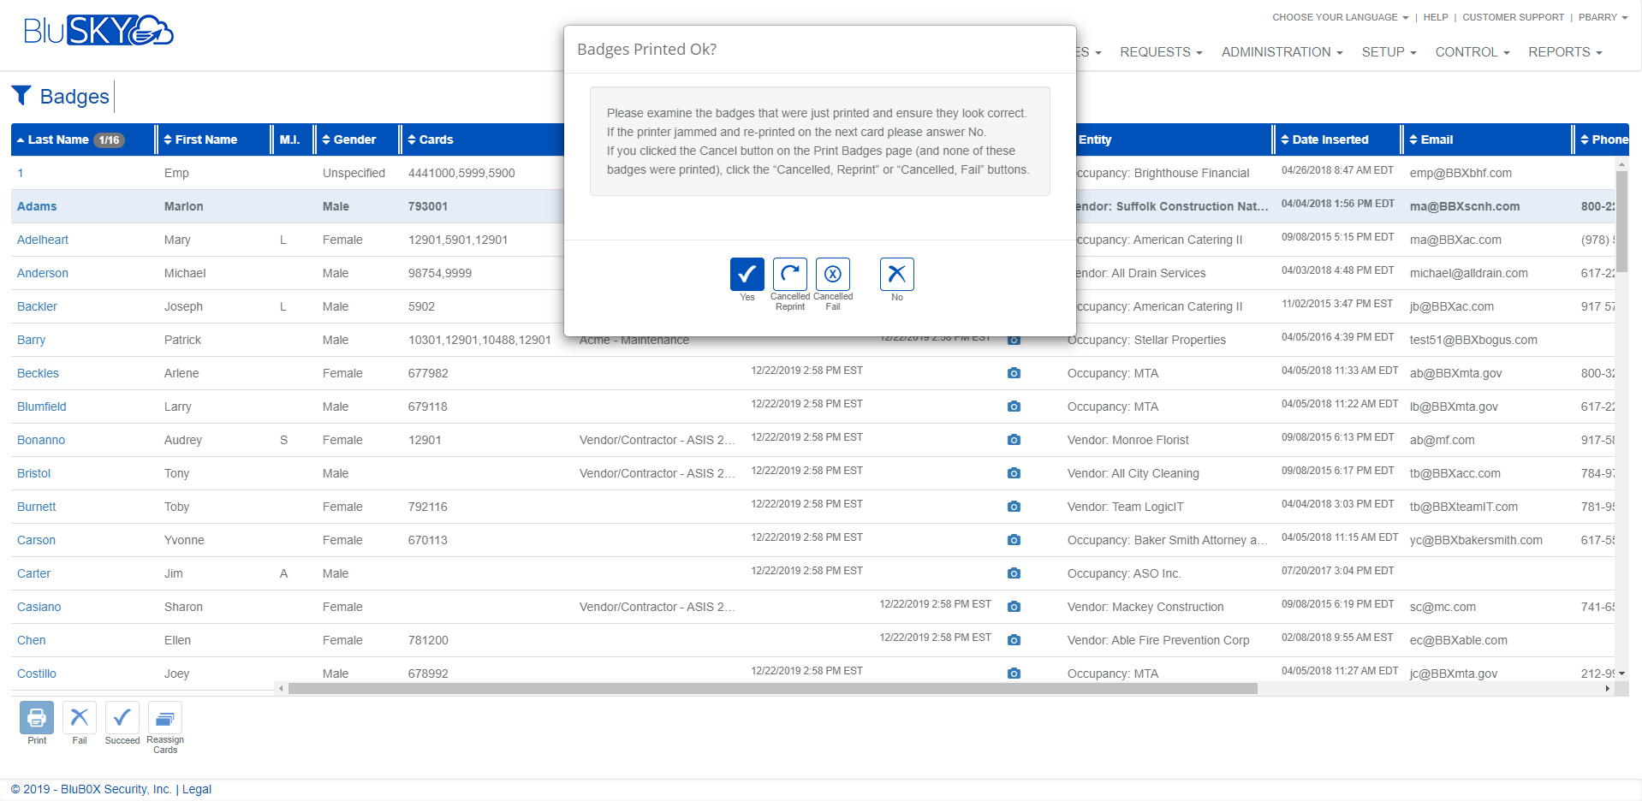Click the Succeed checkmark icon
Screen dimensions: 1642x801
[x=122, y=717]
